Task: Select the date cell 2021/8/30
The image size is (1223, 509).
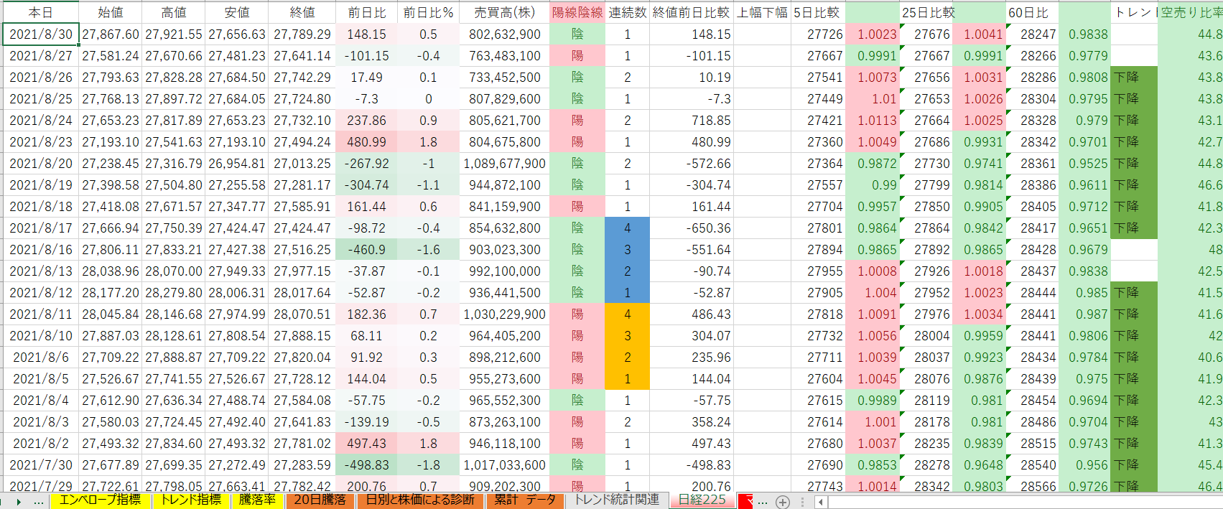Action: click(x=41, y=34)
